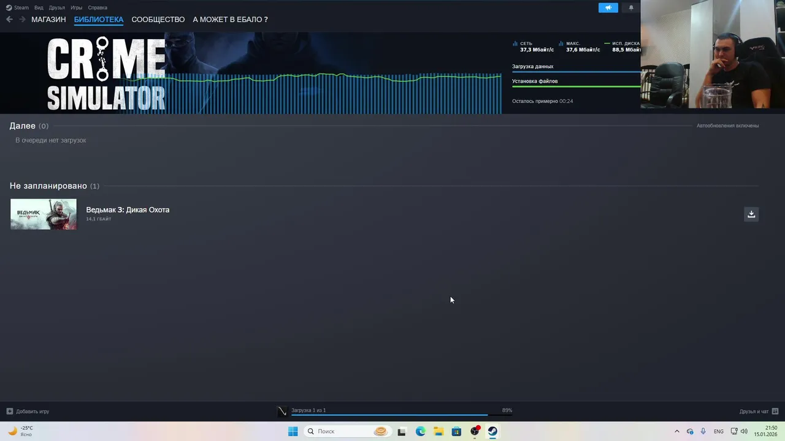Click the friends chat icon at bottom right
This screenshot has height=441, width=785.
(775, 411)
